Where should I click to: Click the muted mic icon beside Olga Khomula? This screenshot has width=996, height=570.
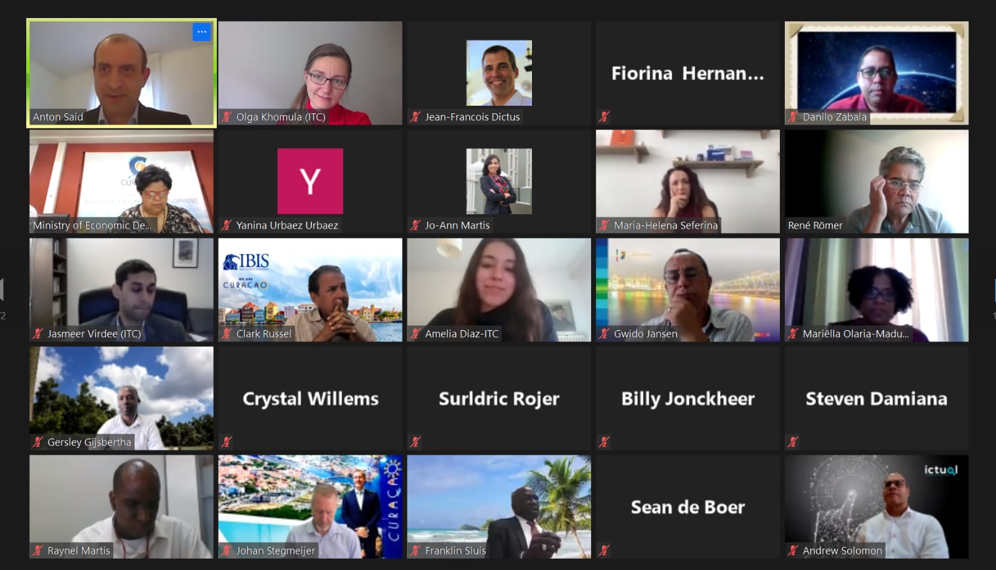pos(227,116)
